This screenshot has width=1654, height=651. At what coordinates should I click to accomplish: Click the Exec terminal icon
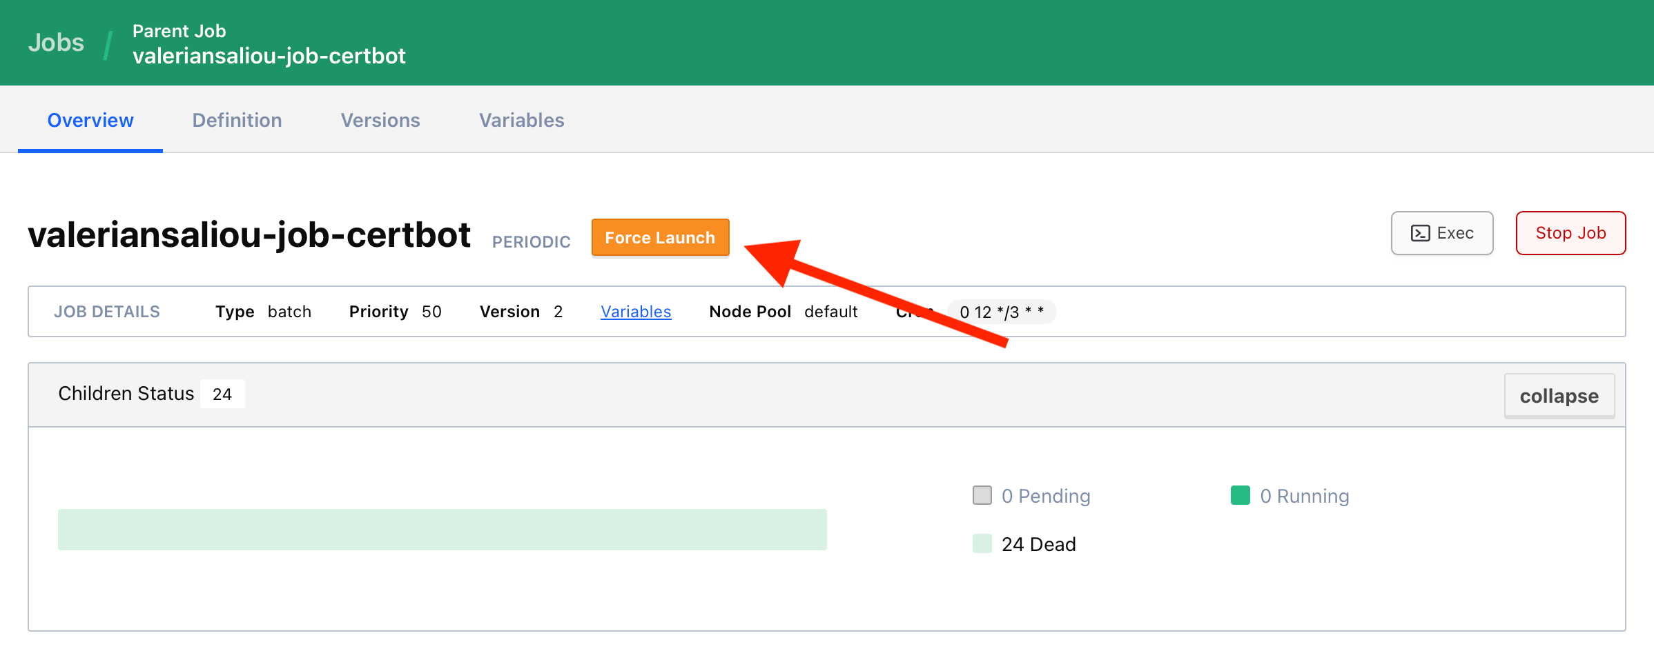1420,233
